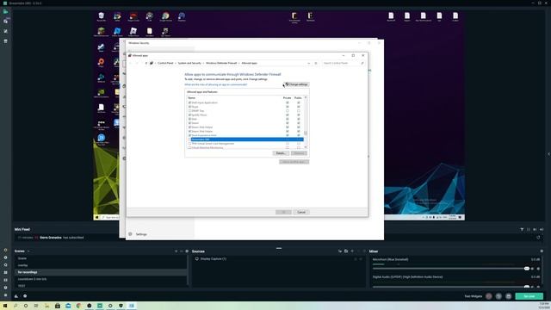Go to System and Security breadcrumb
This screenshot has height=310, width=551.
point(189,63)
